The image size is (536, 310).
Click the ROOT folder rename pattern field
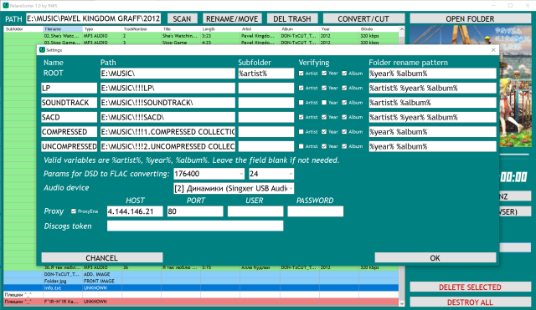coord(432,74)
